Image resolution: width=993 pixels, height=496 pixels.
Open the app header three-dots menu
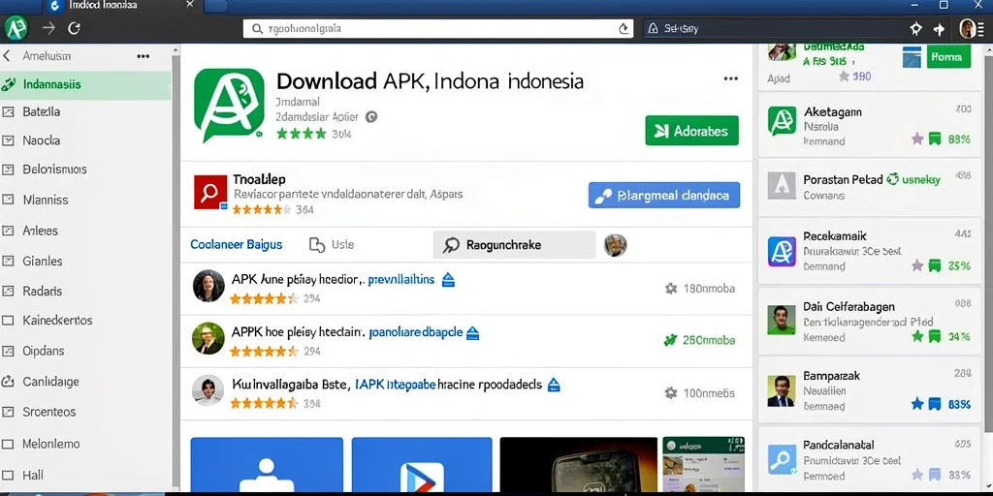pyautogui.click(x=731, y=78)
